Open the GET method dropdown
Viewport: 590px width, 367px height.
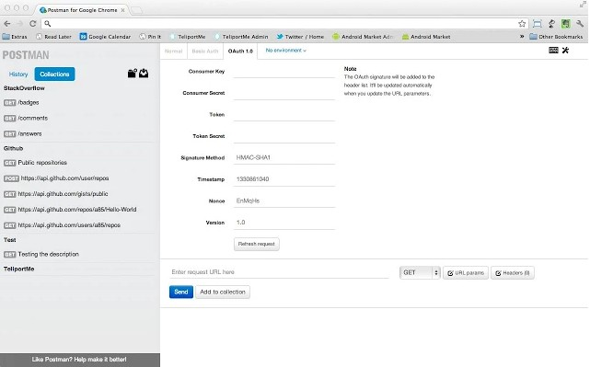pos(420,272)
